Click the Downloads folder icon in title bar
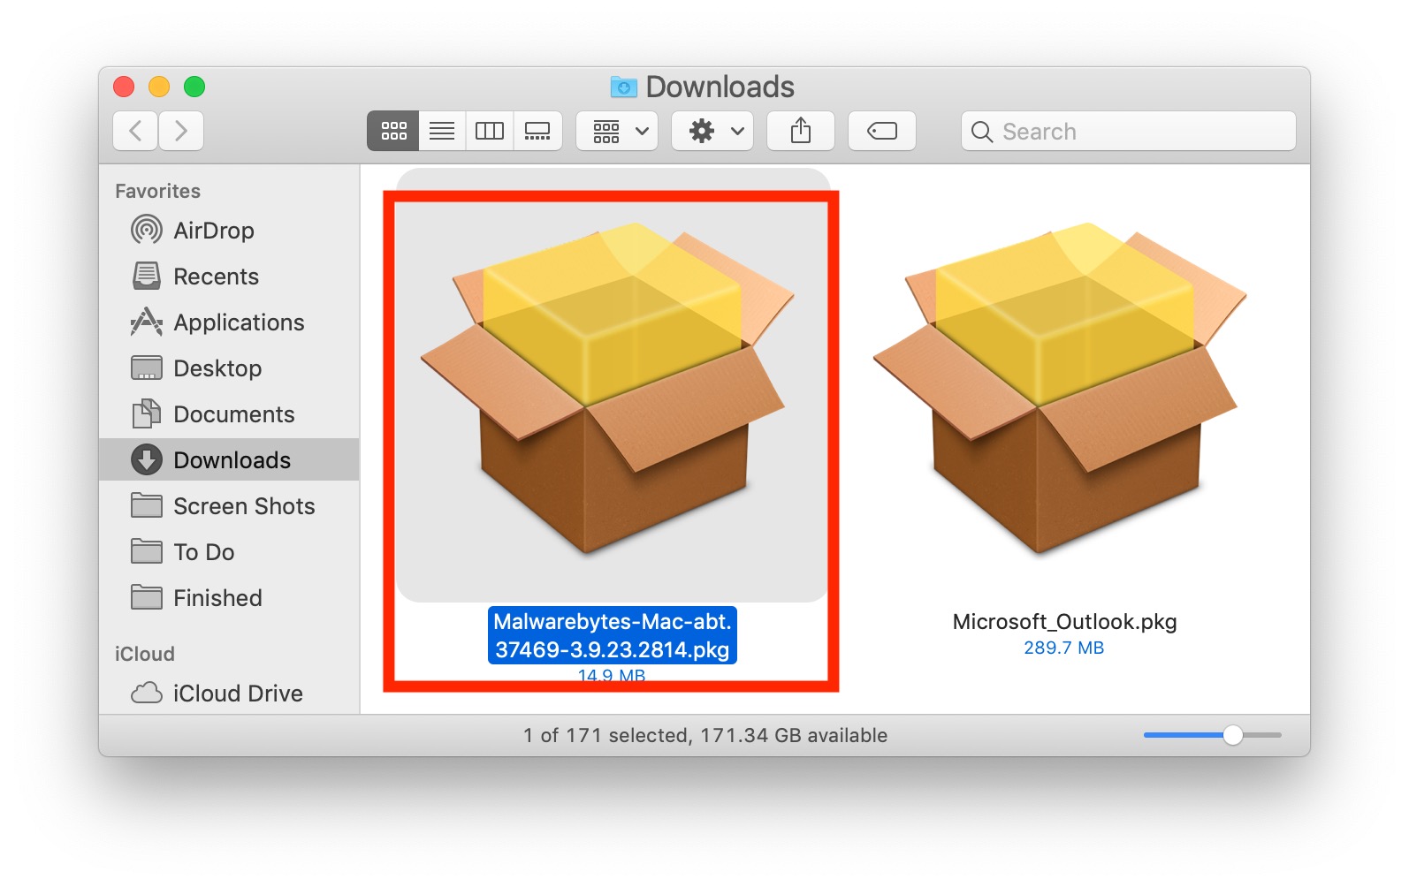 (624, 87)
